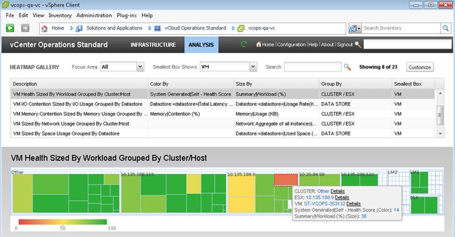Screen dimensions: 455x237
Task: Open Details link for VM ST-VCOPS-353132
Action: pos(353,204)
